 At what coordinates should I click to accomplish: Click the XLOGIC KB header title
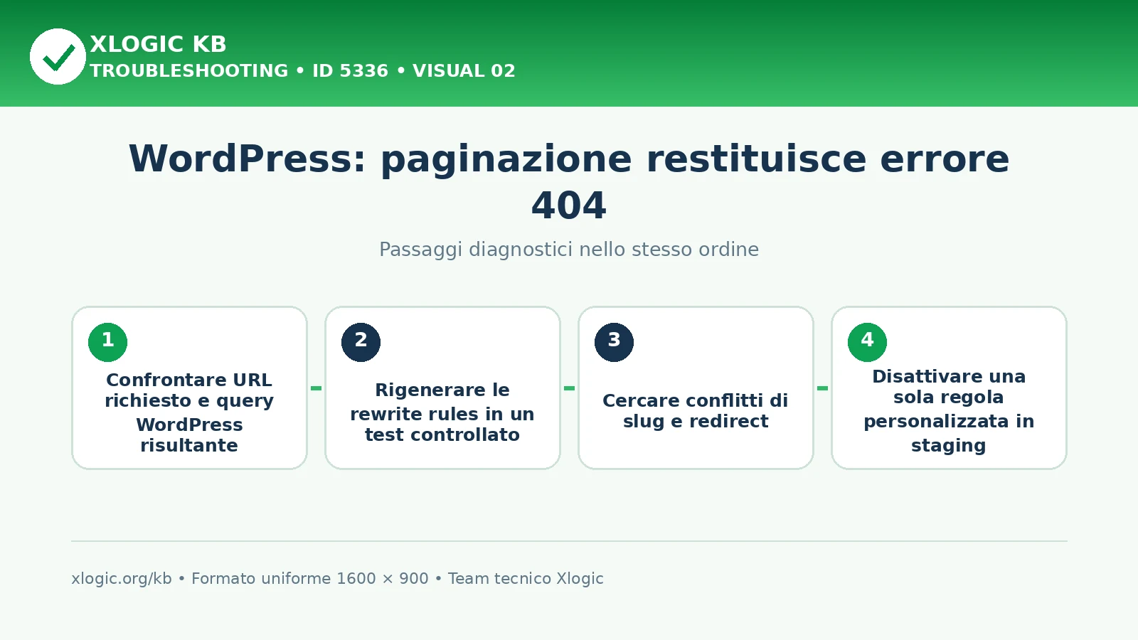click(x=158, y=44)
